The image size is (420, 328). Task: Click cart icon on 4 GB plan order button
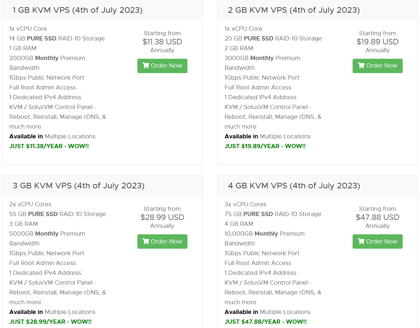pos(361,241)
